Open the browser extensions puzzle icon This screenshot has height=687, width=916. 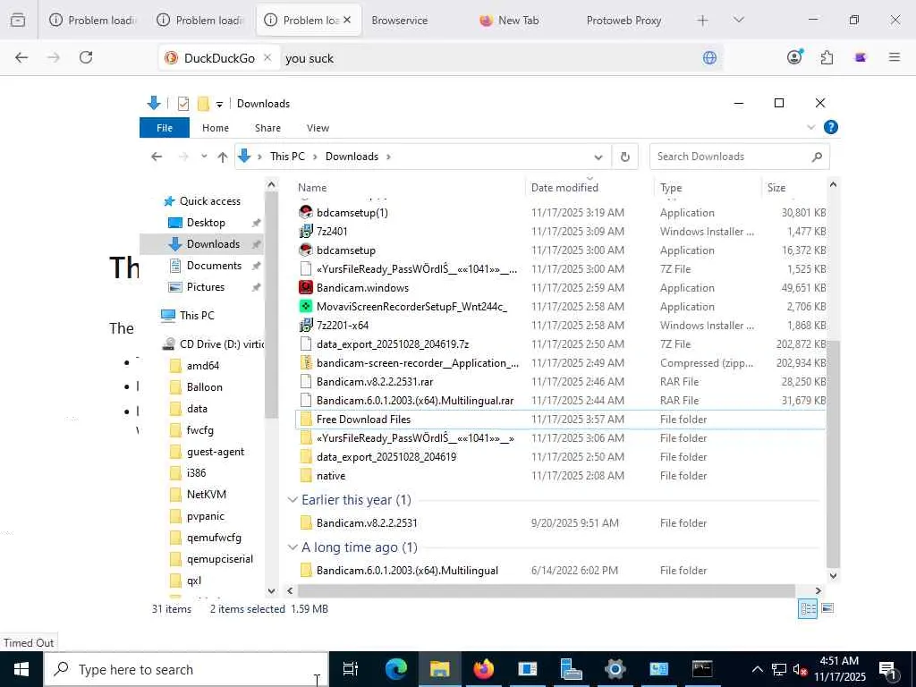pyautogui.click(x=827, y=57)
